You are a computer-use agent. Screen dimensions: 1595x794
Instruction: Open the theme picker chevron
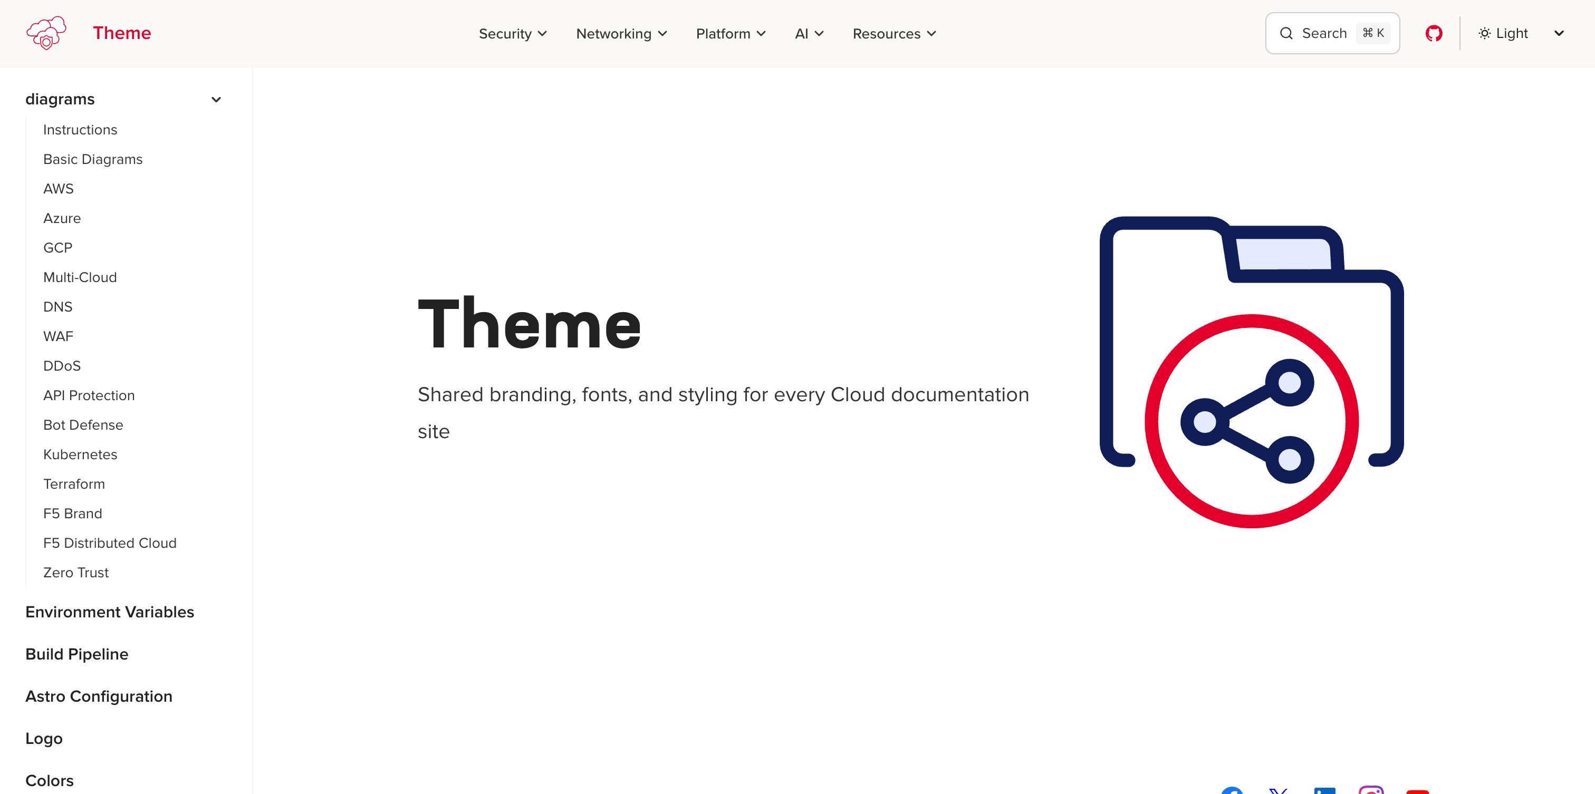[1559, 33]
